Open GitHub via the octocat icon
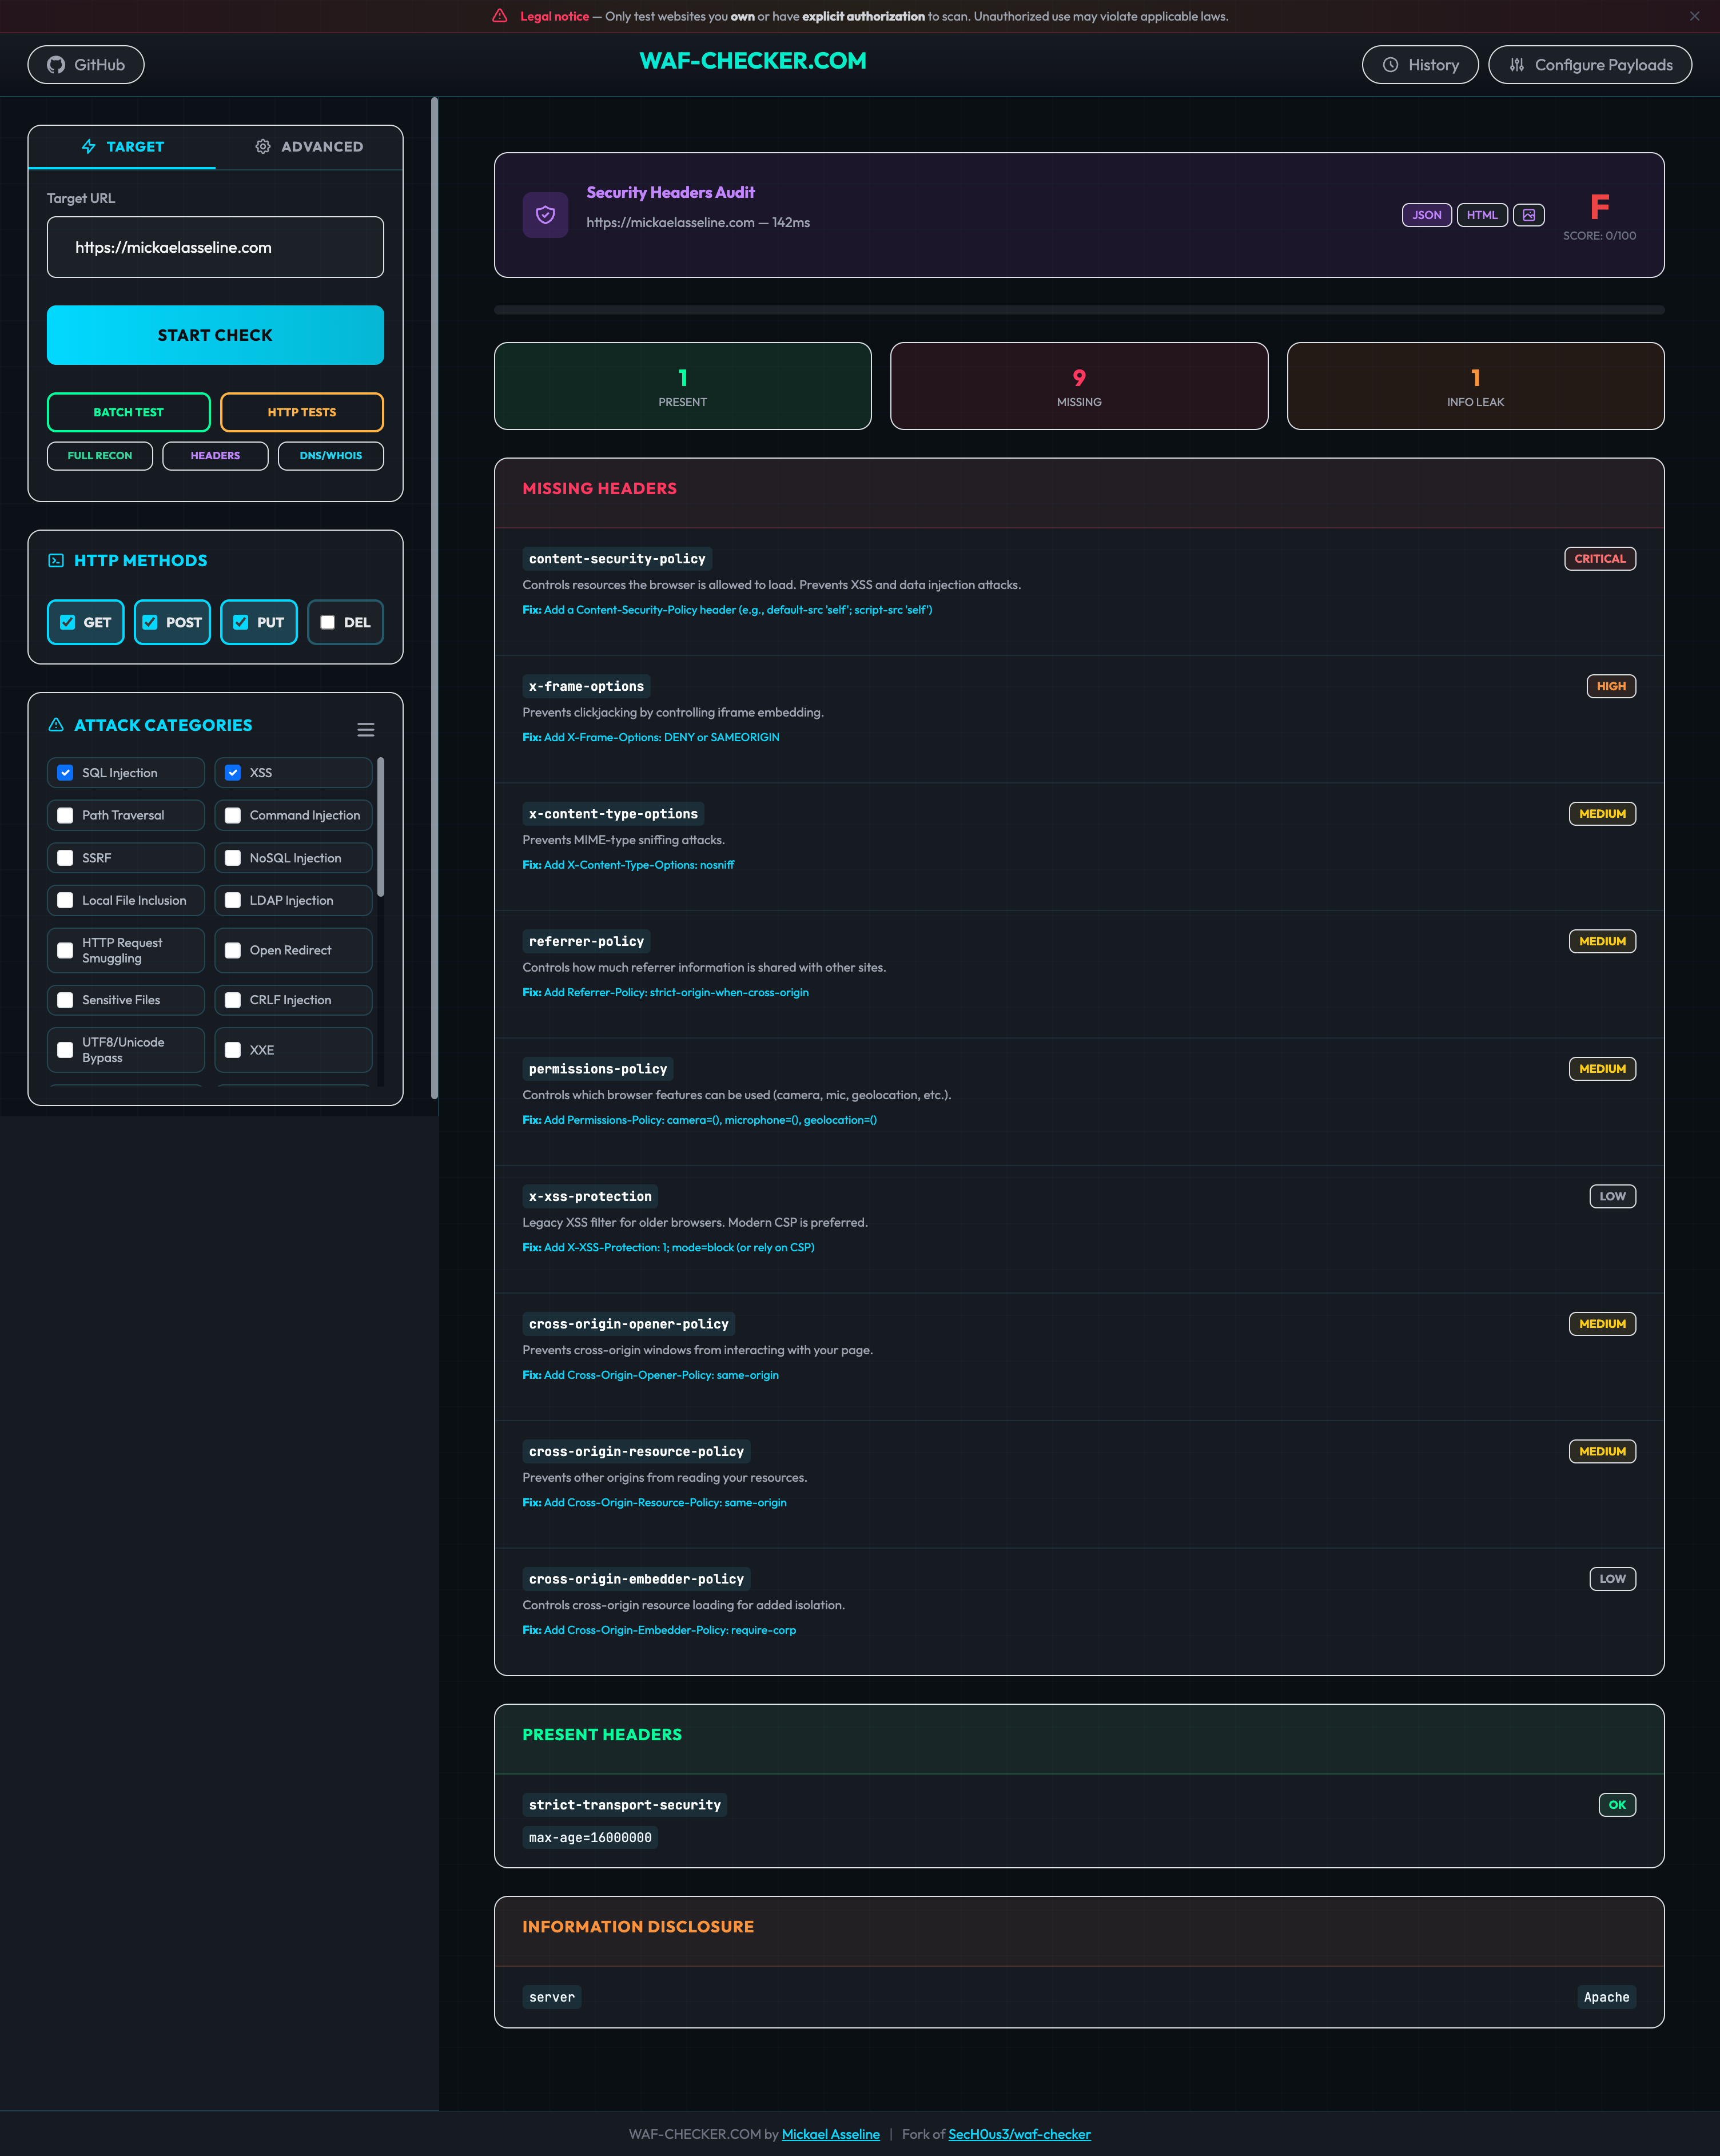 pyautogui.click(x=56, y=65)
